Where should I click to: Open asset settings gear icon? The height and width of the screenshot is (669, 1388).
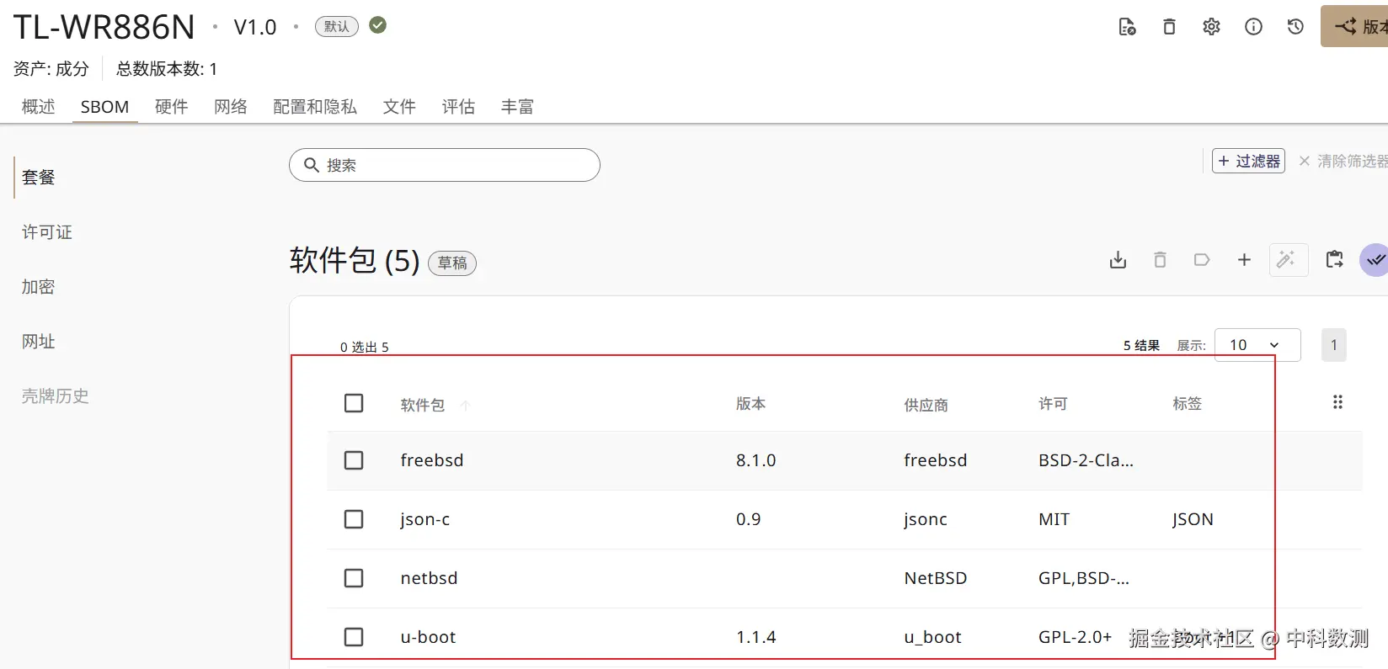tap(1211, 27)
